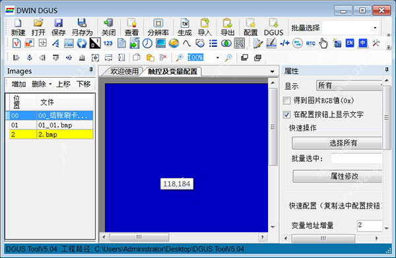Select the QR code tool
The width and height of the screenshot is (396, 258).
tap(240, 44)
